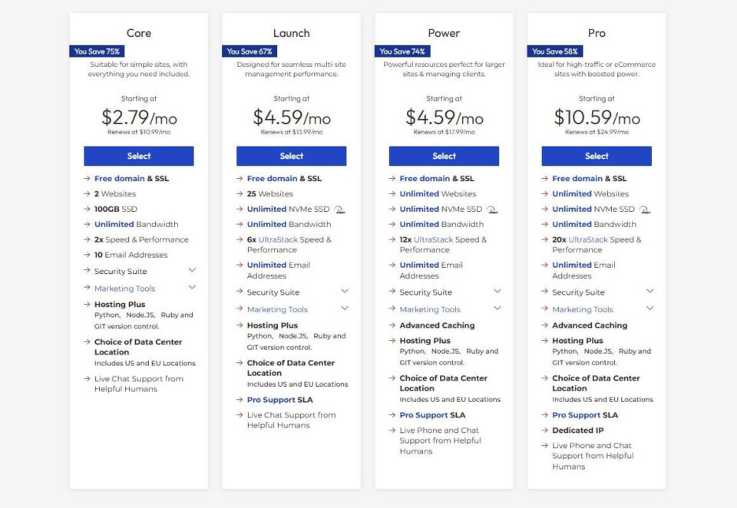Click '100GB SSD' feature text
This screenshot has height=508, width=737.
pos(116,209)
